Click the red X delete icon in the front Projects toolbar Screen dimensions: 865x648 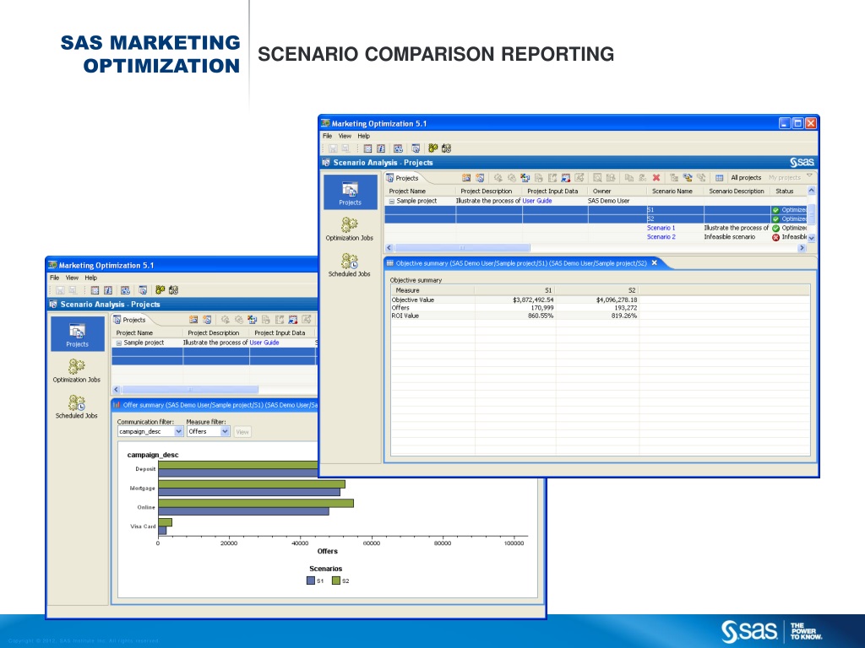656,177
